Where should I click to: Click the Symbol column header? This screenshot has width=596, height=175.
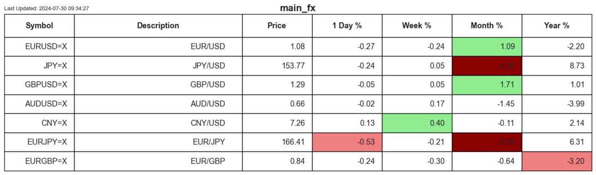[x=39, y=26]
